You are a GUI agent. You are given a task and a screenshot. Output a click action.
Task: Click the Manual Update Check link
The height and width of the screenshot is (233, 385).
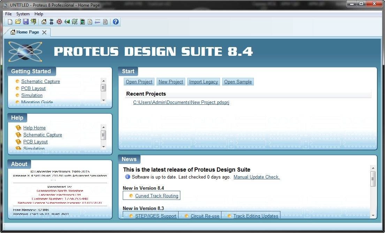(257, 177)
